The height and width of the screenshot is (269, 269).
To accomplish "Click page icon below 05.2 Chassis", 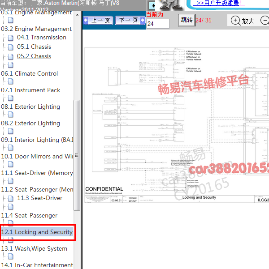I will (x=11, y=65).
